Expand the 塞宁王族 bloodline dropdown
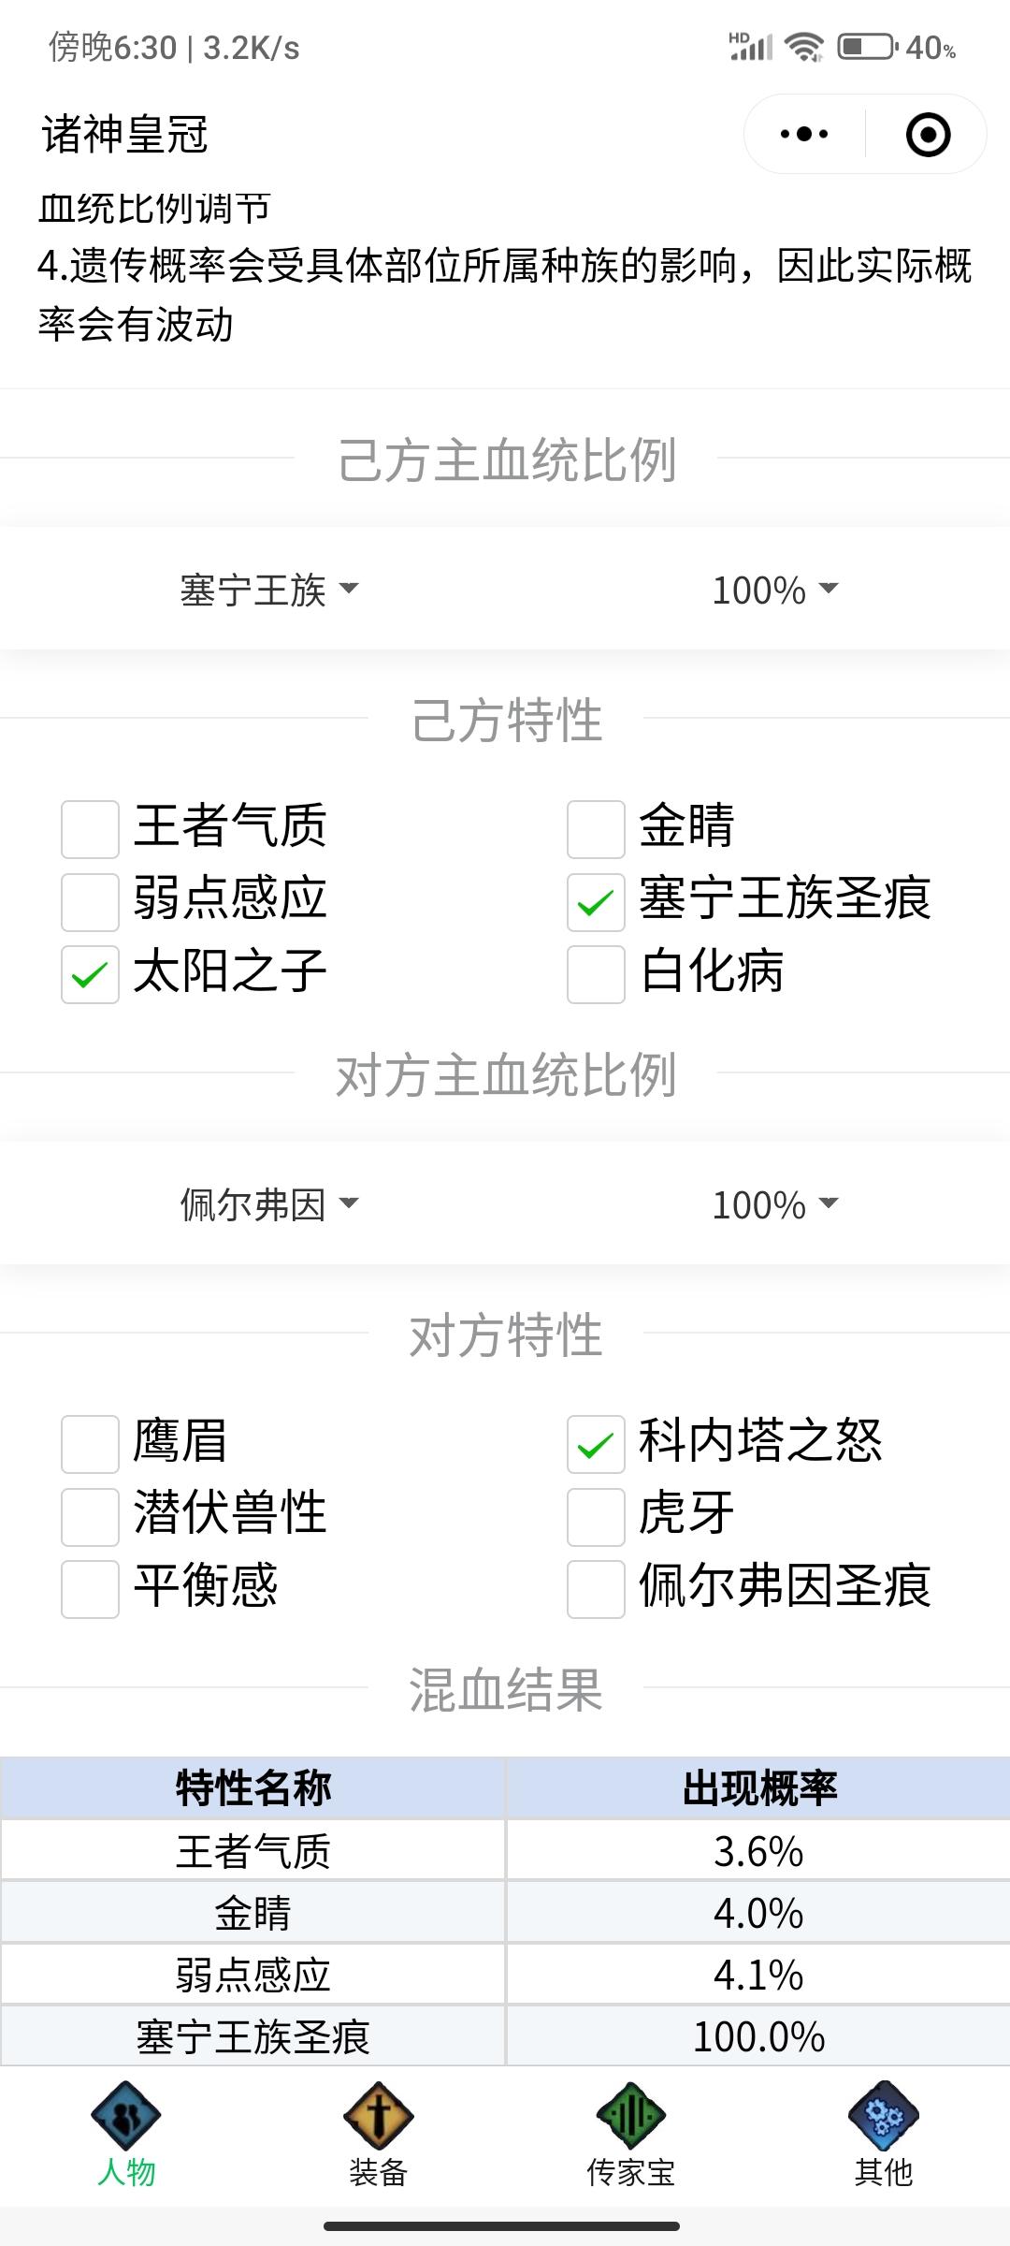This screenshot has height=2246, width=1010. [x=269, y=590]
